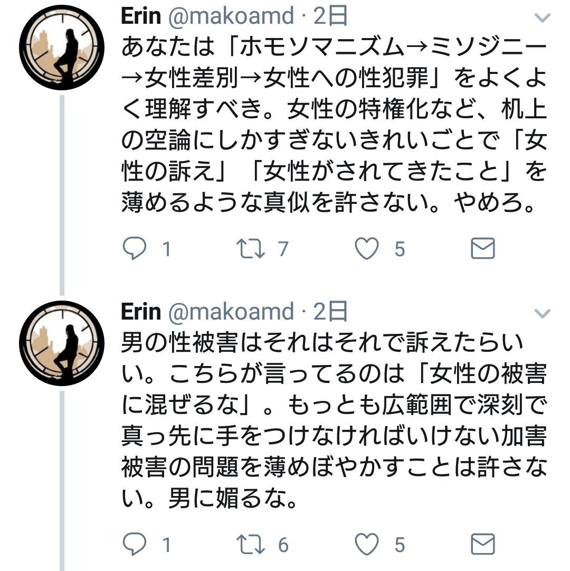Open Erin display name on second tweet
The width and height of the screenshot is (570, 571).
141,312
